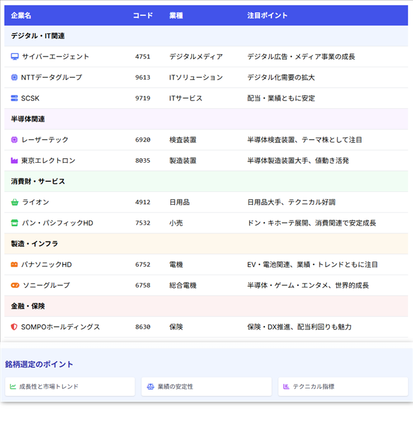This screenshot has width=413, height=424.
Task: Click stock code 6920
Action: tap(143, 140)
